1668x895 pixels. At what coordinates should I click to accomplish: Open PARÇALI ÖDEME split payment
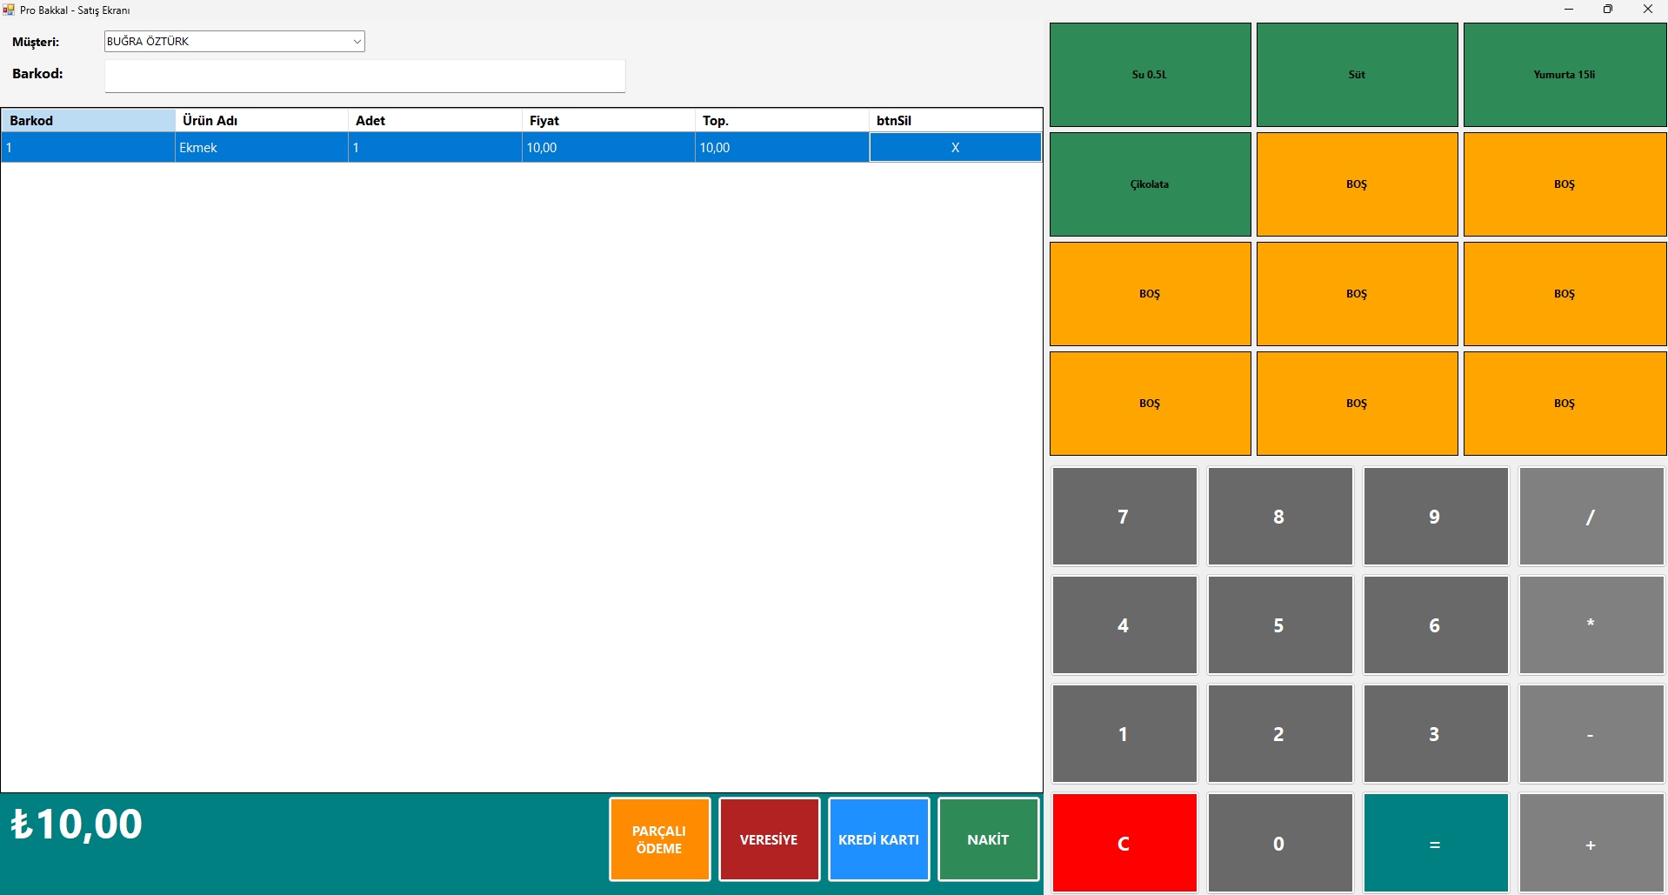click(659, 839)
